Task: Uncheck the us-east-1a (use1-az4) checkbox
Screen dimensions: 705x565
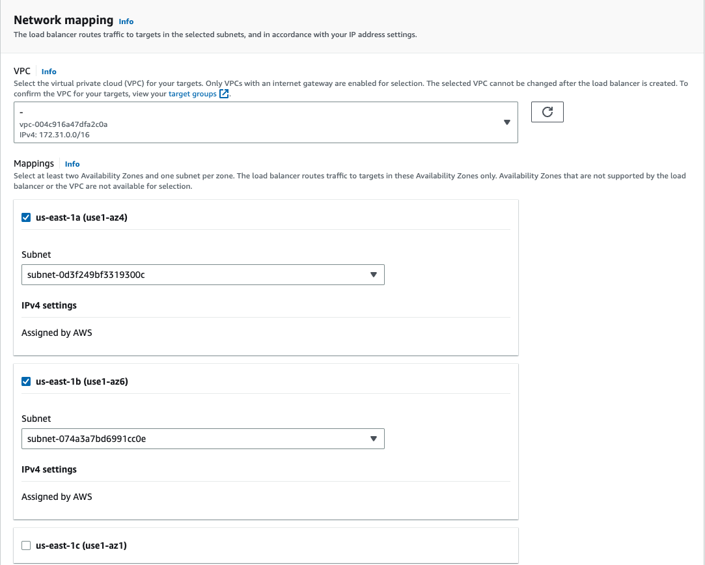Action: click(x=27, y=217)
